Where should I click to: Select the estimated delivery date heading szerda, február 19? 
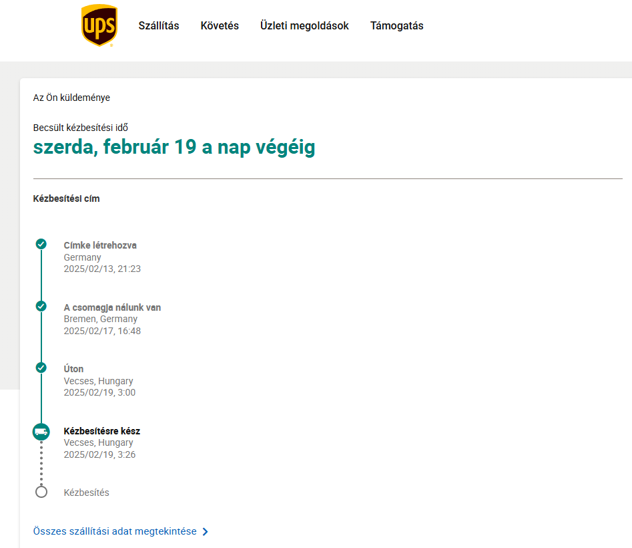point(174,147)
